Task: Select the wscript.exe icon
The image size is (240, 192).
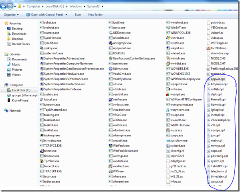Action: click(x=168, y=94)
